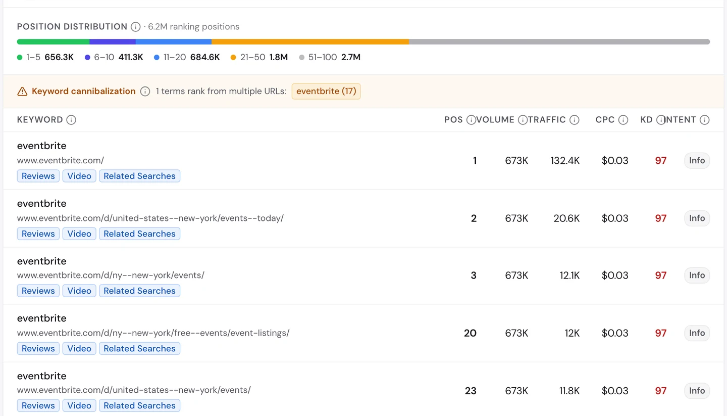Click Info badge for free--events/event-listings row

point(697,333)
